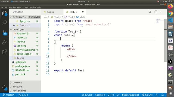The image size is (174, 97).
Task: Open yarn.lock in explorer
Action: click(x=25, y=74)
